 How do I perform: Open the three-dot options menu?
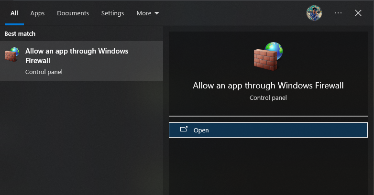pyautogui.click(x=338, y=13)
